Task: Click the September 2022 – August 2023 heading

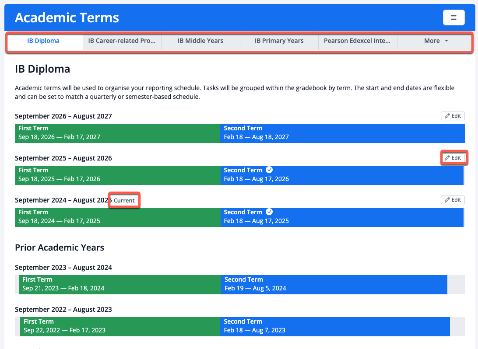Action: [63, 309]
